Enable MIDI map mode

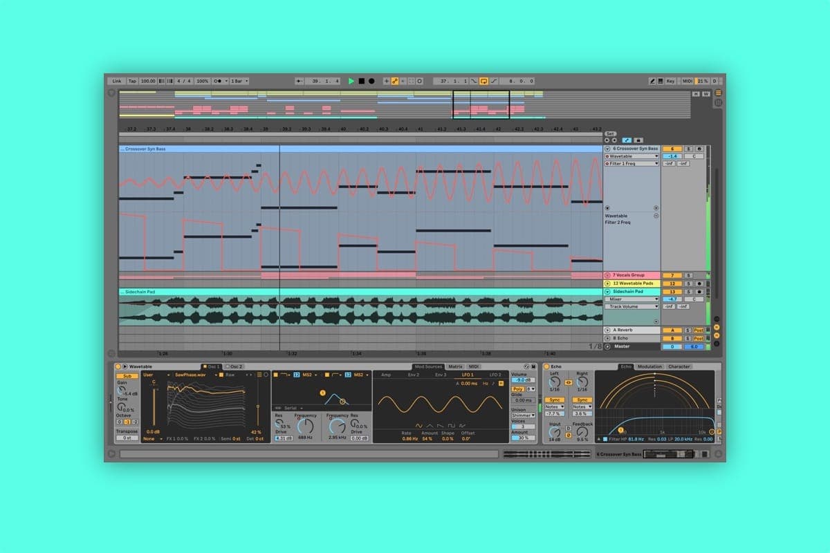[x=688, y=81]
